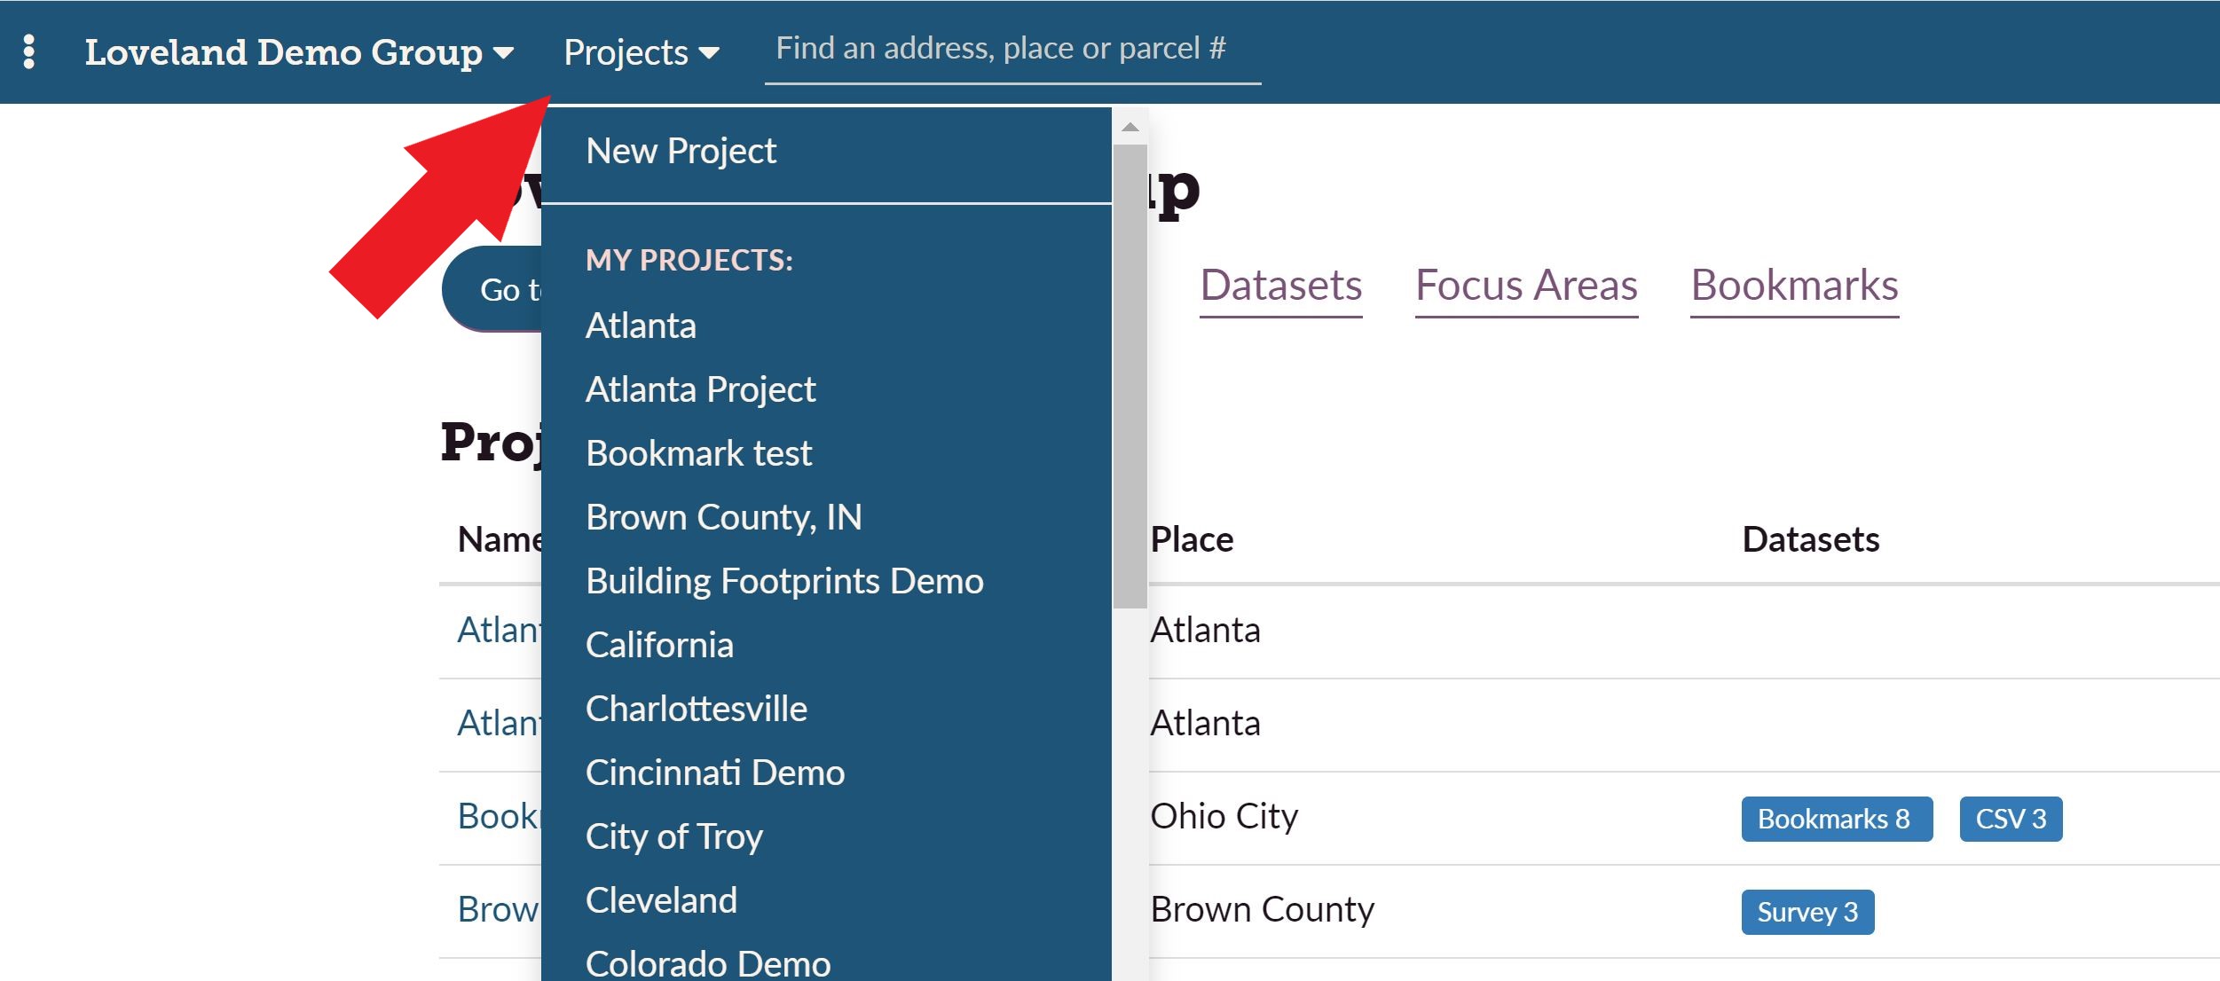Choose New Project from the dropdown
The height and width of the screenshot is (981, 2220).
tap(681, 151)
